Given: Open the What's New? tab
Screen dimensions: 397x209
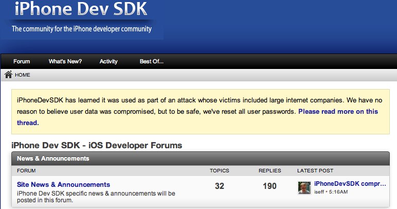Looking at the screenshot, I should 65,61.
